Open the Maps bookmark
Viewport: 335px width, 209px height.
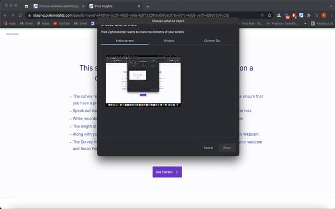43,23
